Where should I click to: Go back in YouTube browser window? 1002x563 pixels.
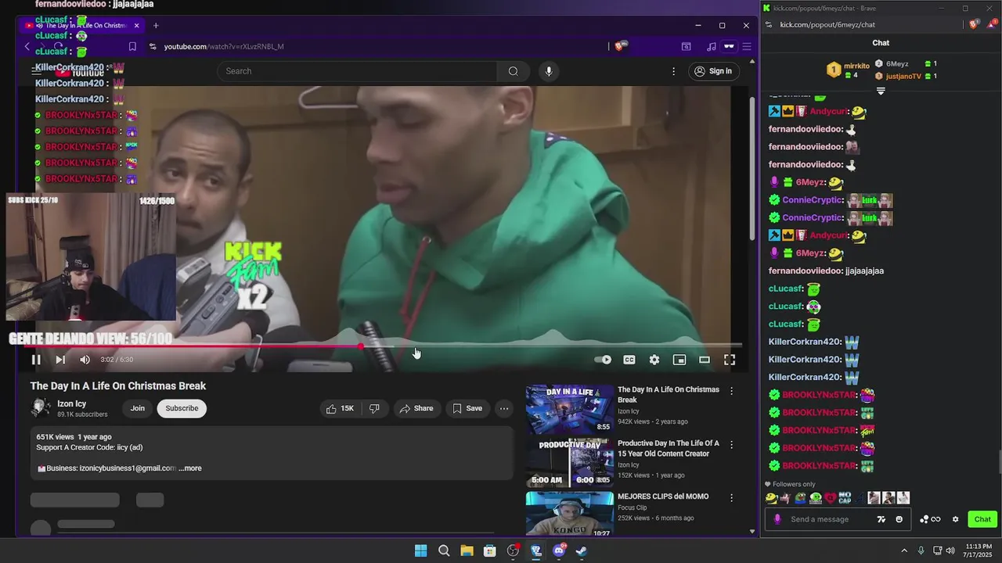click(27, 47)
